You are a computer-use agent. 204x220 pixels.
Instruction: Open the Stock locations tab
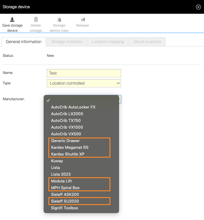tap(147, 42)
